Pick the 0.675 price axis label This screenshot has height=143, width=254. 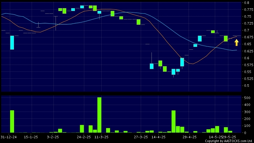[249, 37]
